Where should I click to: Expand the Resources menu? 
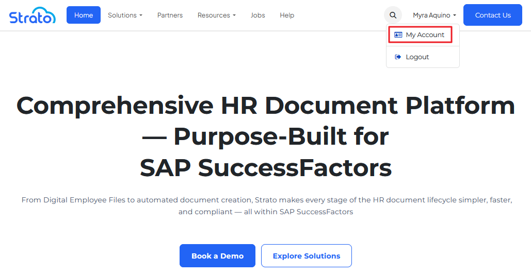click(216, 15)
